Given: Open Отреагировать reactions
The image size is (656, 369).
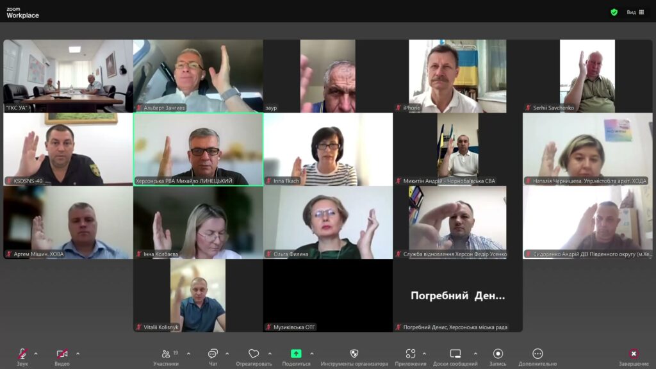Looking at the screenshot, I should (x=254, y=354).
